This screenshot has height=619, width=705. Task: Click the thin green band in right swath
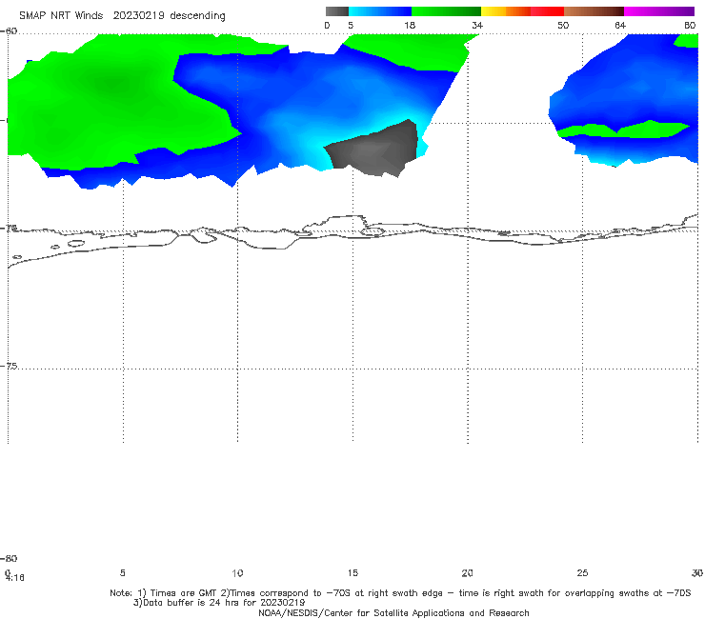tap(623, 130)
